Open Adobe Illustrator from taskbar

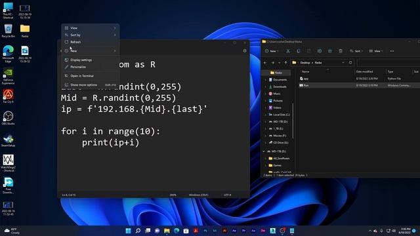point(224,231)
